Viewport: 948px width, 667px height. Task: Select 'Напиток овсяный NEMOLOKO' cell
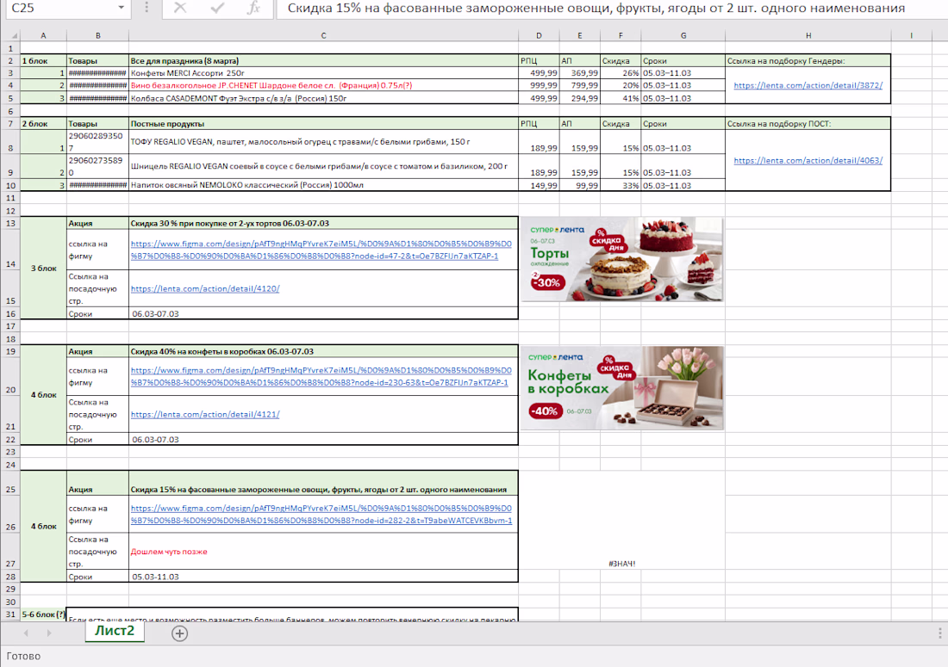coord(323,185)
